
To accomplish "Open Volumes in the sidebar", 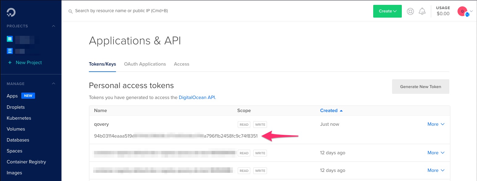I will 16,129.
